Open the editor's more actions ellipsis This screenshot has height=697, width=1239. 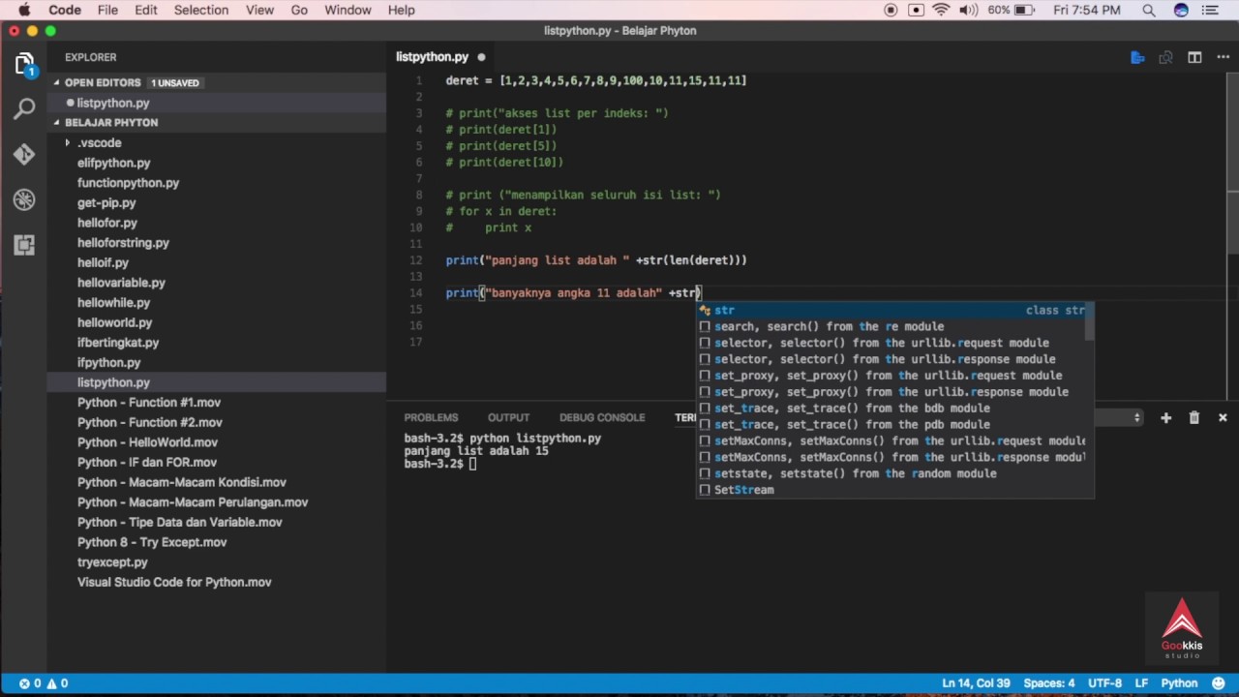click(1222, 57)
